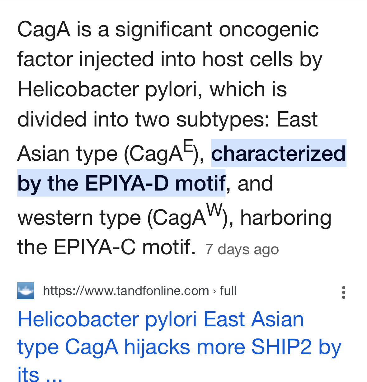367x382 pixels.
Task: Click "CagA is a significant oncogenic" snippet line
Action: [168, 30]
